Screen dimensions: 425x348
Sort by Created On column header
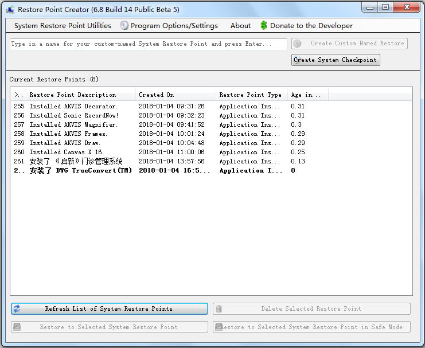pos(176,95)
